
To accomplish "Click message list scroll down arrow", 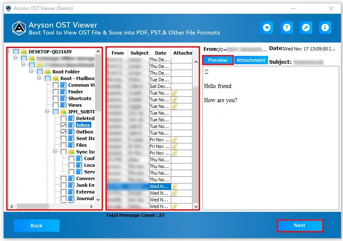I will pos(196,207).
